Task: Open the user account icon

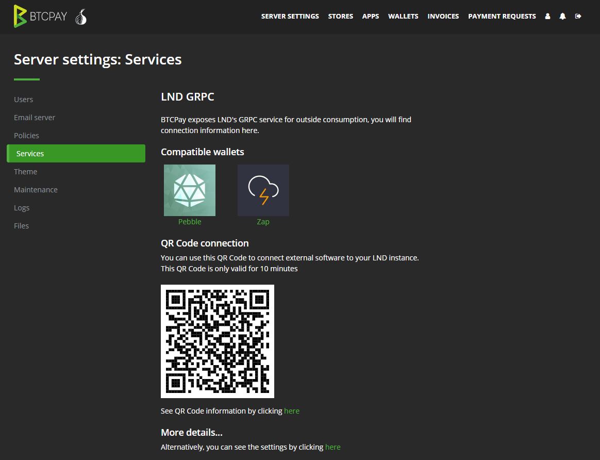Action: pos(547,16)
